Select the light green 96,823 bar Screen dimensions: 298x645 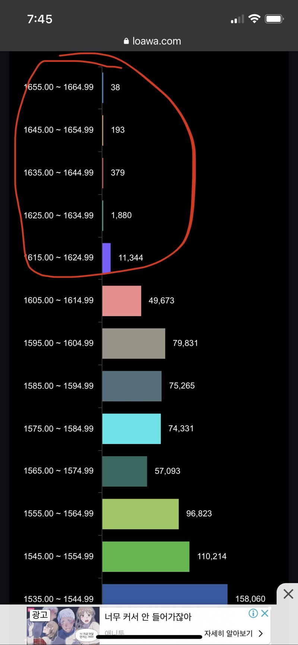pyautogui.click(x=140, y=514)
